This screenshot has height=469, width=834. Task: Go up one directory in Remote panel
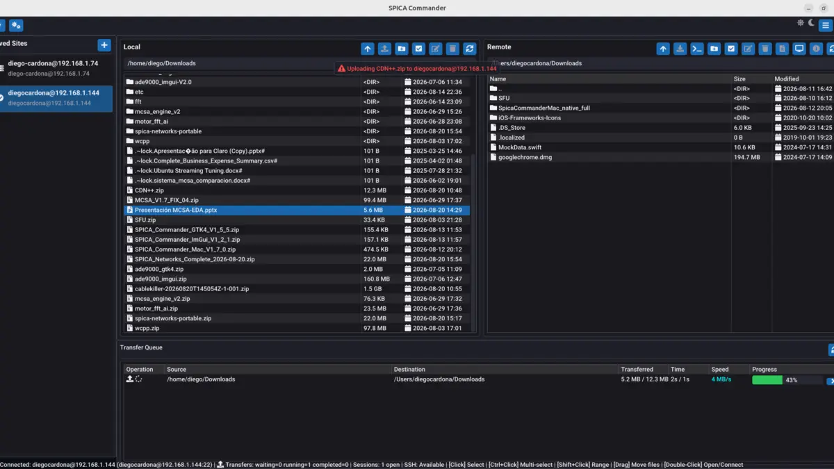663,49
